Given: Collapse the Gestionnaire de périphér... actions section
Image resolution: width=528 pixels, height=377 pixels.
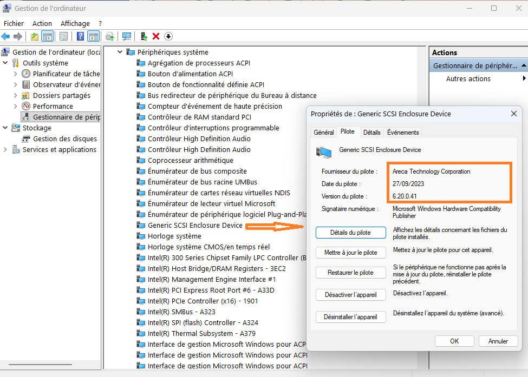Looking at the screenshot, I should (524, 65).
